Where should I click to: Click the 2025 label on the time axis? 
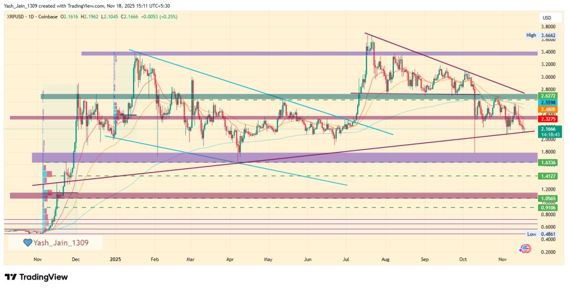click(x=115, y=259)
